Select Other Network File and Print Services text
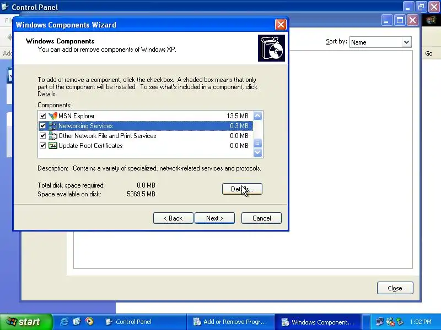441x330 pixels. click(x=107, y=136)
